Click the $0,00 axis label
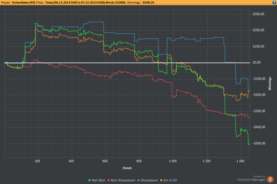This screenshot has width=277, height=184. [x=257, y=63]
